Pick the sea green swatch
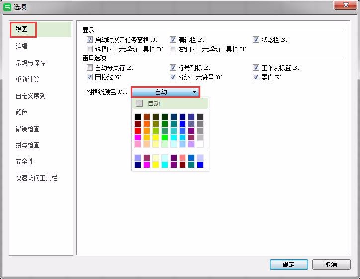Viewport: 360px width, 279px height. tap(165, 131)
